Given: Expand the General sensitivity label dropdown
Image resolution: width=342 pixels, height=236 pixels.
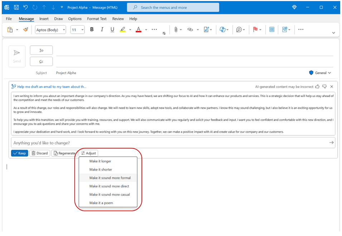Looking at the screenshot, I should tap(320, 73).
